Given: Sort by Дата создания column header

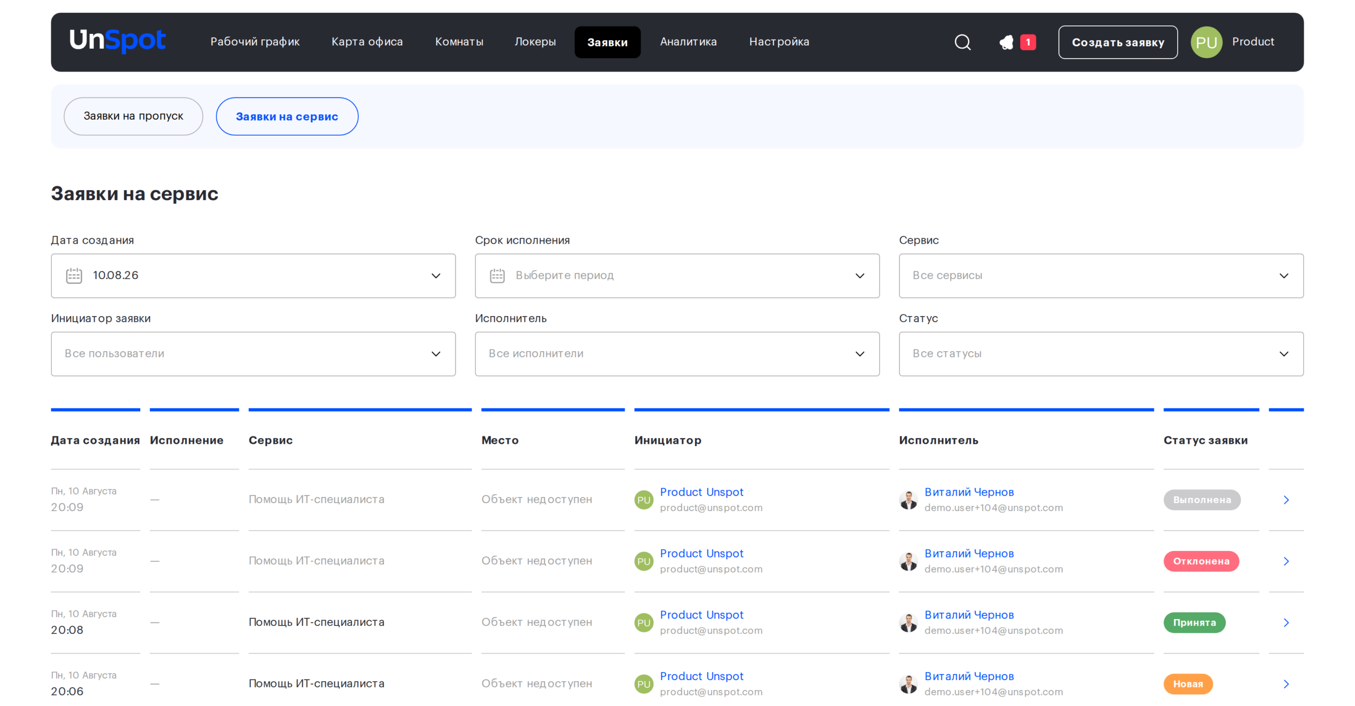Looking at the screenshot, I should 95,440.
